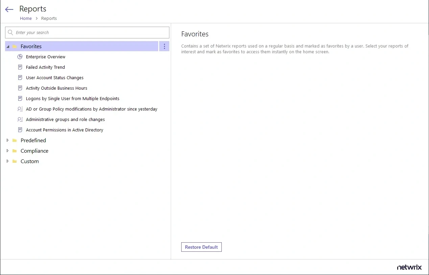
Task: Select Activity Outside Business Hours report
Action: (x=56, y=88)
